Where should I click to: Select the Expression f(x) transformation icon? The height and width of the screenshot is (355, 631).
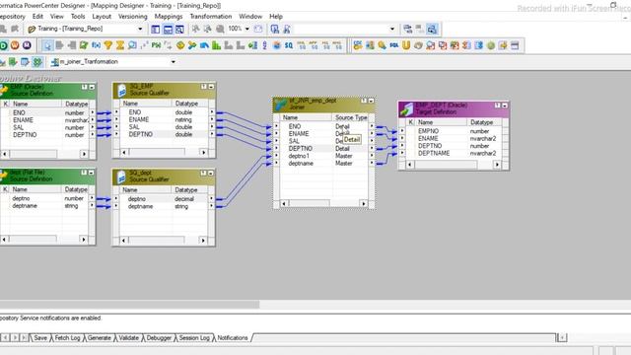(96, 45)
